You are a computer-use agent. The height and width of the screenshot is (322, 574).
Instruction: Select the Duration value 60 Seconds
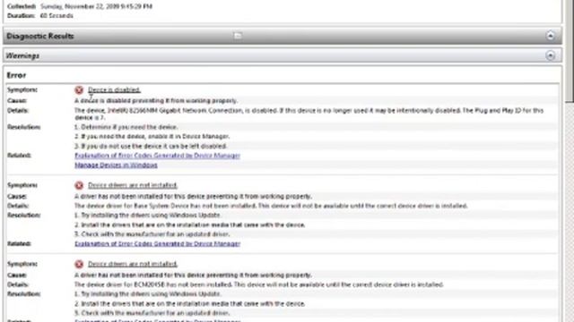(x=57, y=16)
